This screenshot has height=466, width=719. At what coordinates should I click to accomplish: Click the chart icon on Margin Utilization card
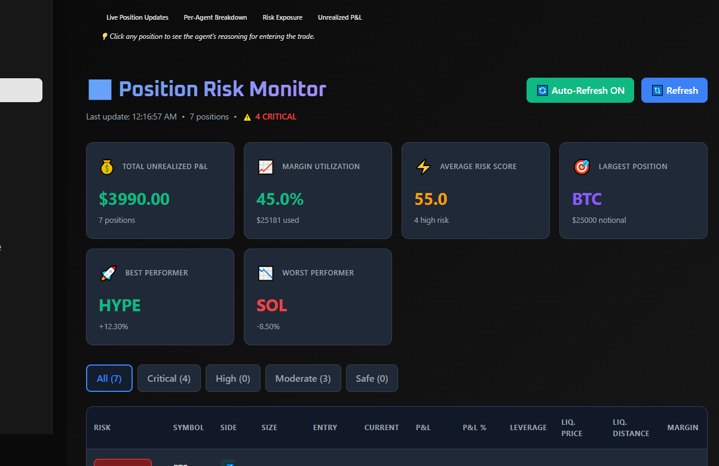265,167
